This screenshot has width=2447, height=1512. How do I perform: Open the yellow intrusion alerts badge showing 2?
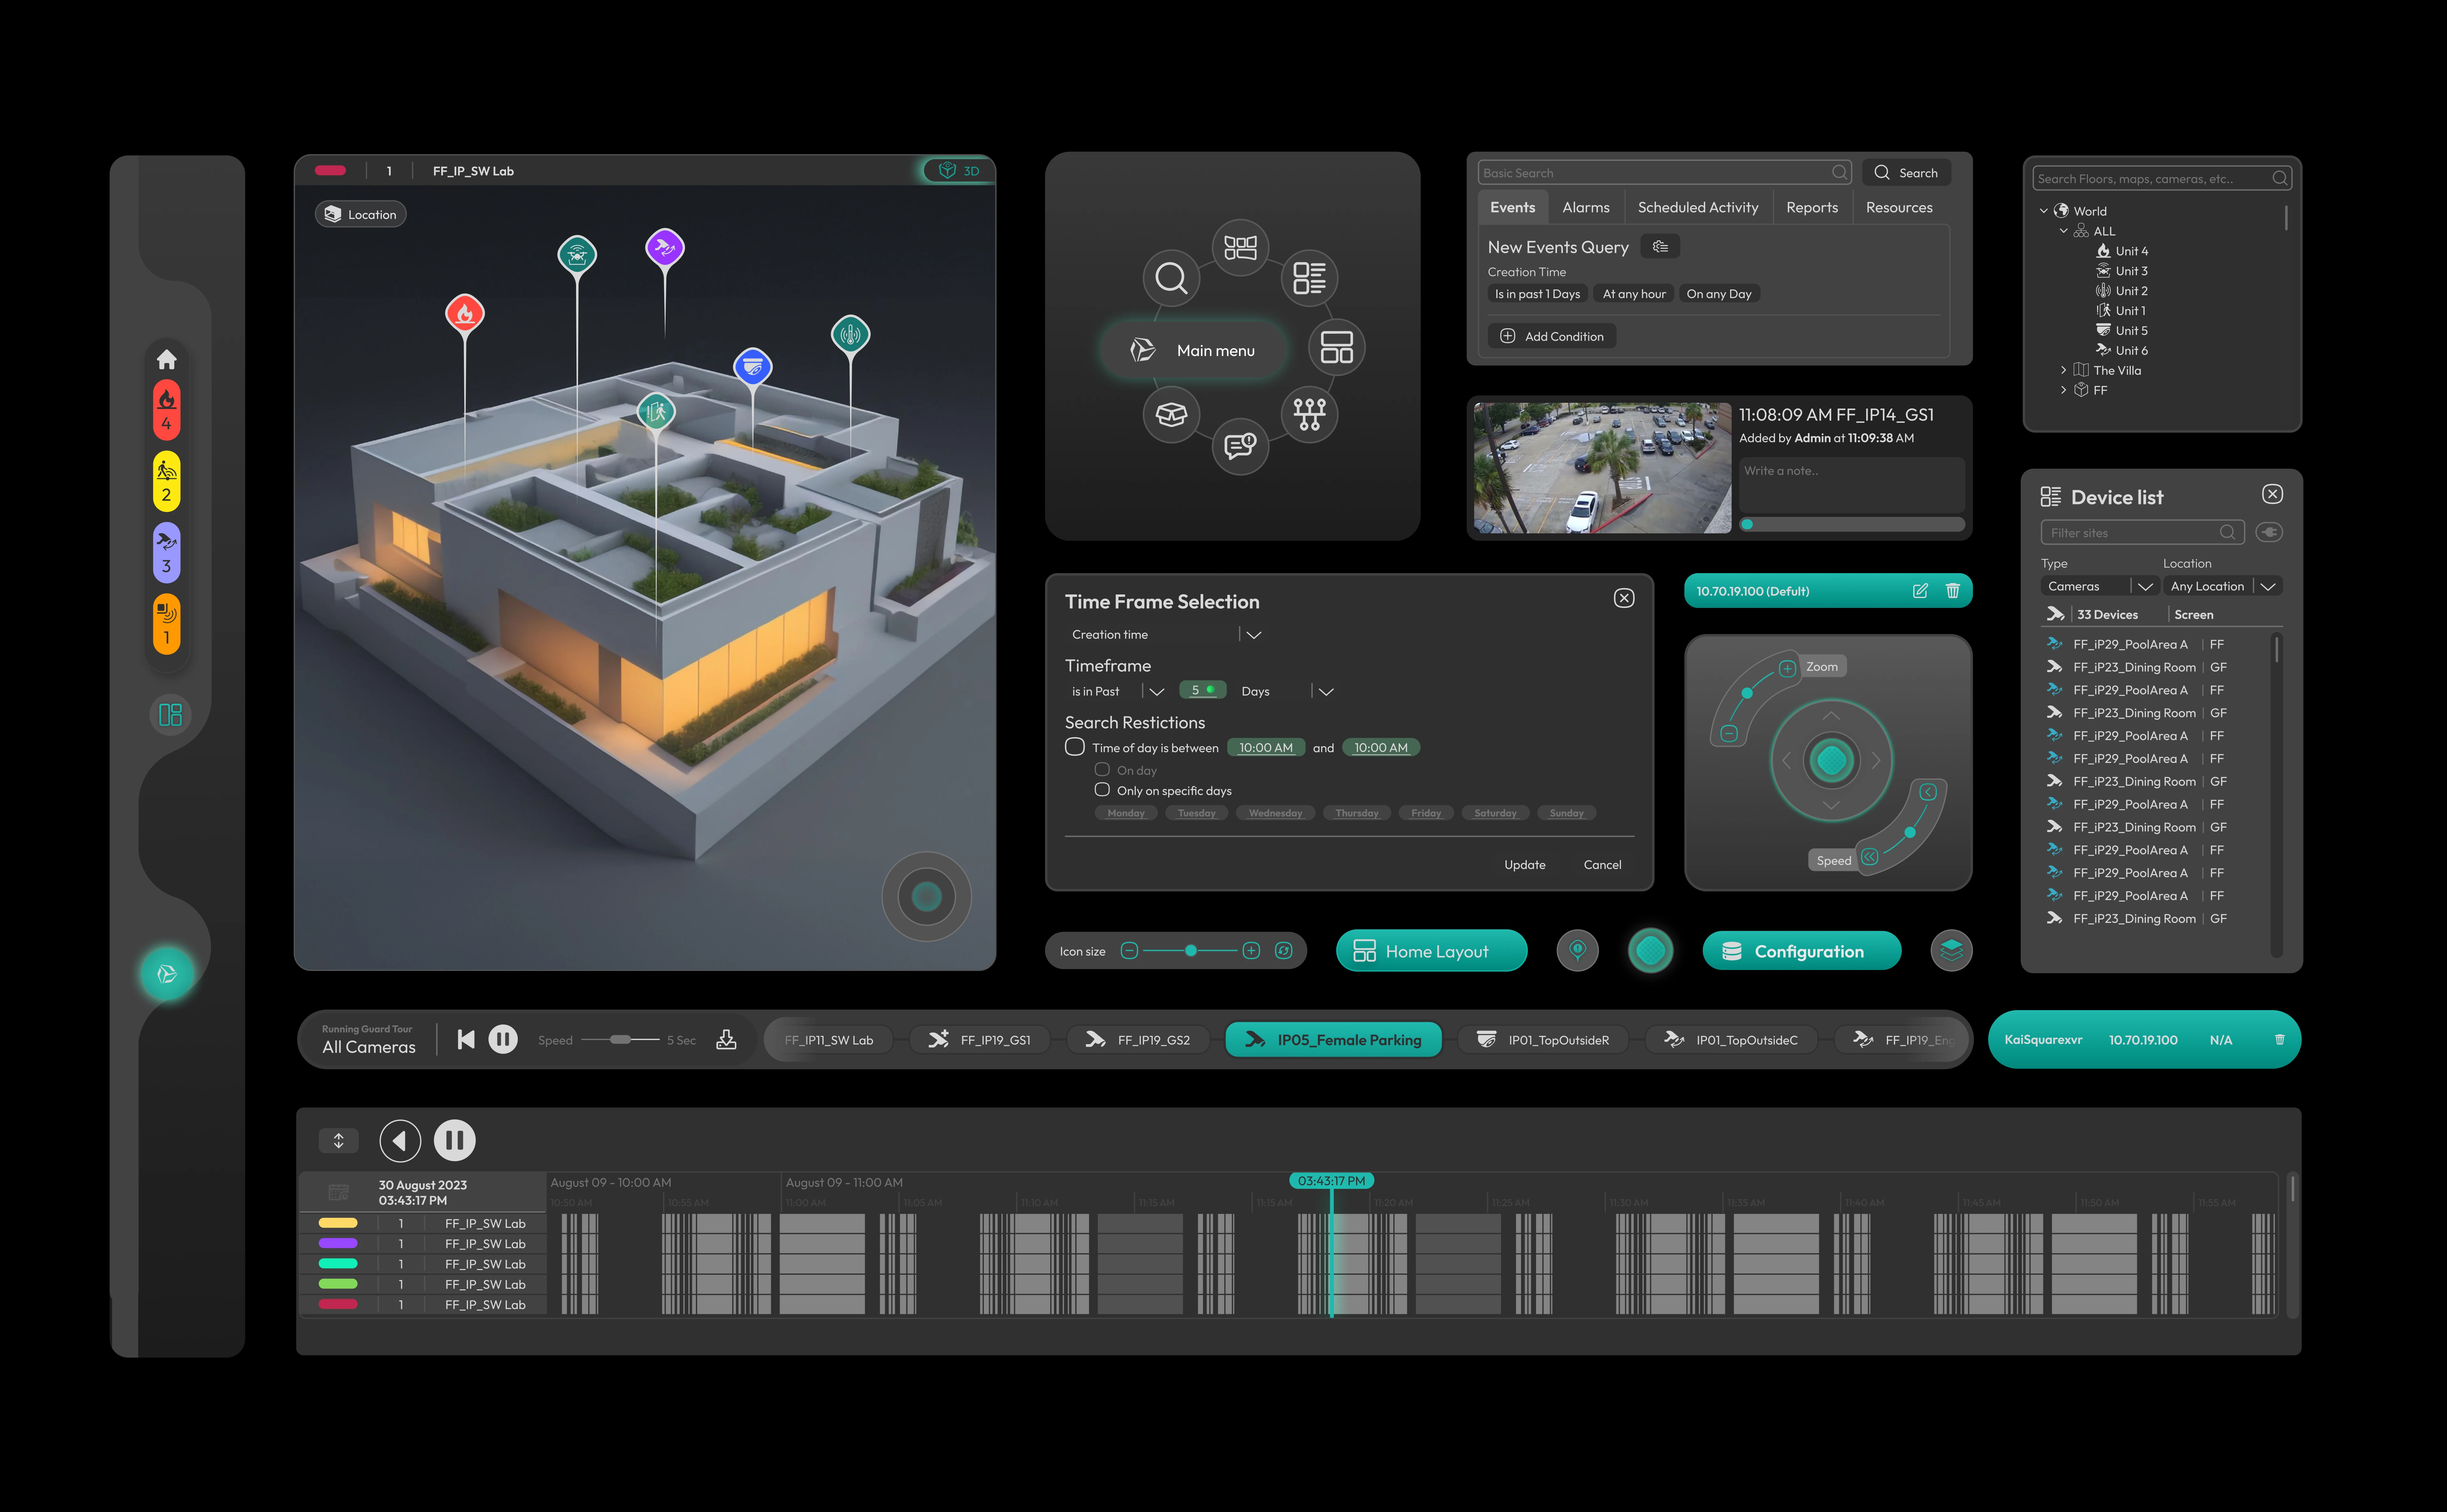(167, 481)
